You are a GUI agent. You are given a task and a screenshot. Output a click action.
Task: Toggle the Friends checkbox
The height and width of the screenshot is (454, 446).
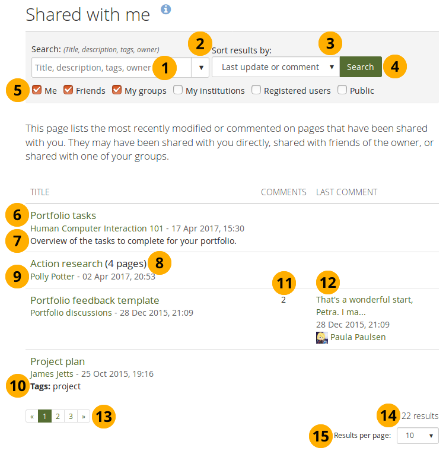click(68, 91)
